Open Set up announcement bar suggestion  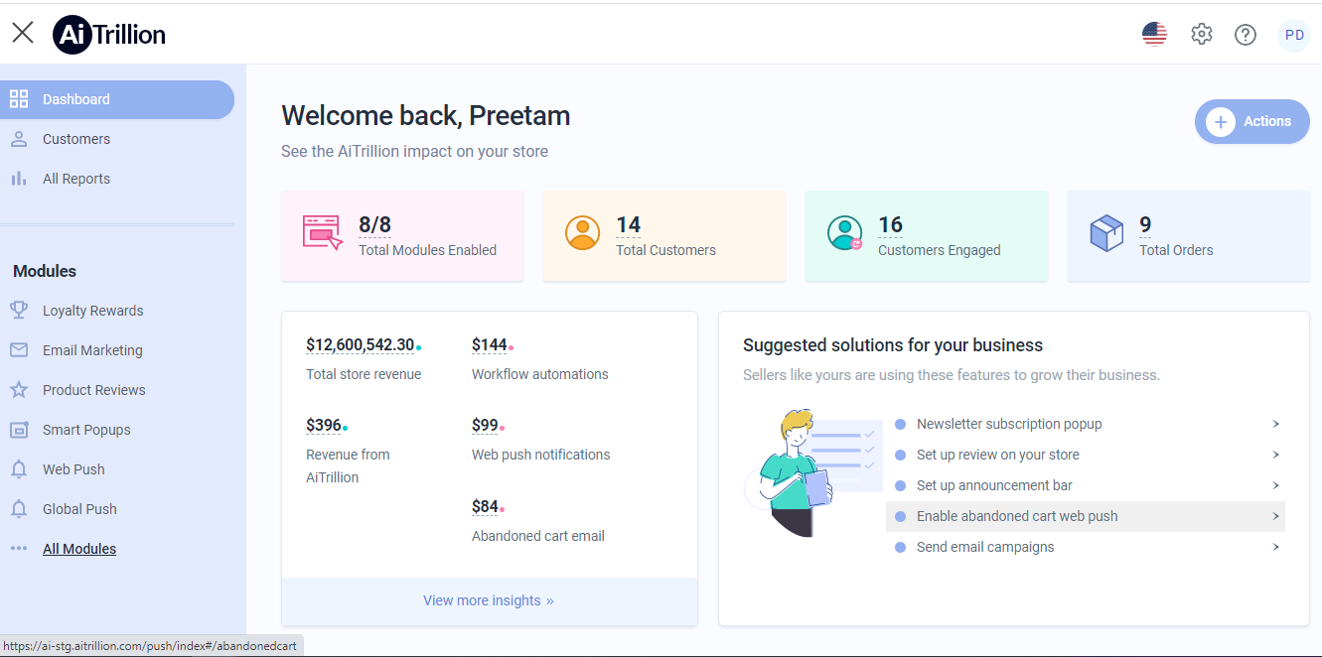click(1086, 485)
